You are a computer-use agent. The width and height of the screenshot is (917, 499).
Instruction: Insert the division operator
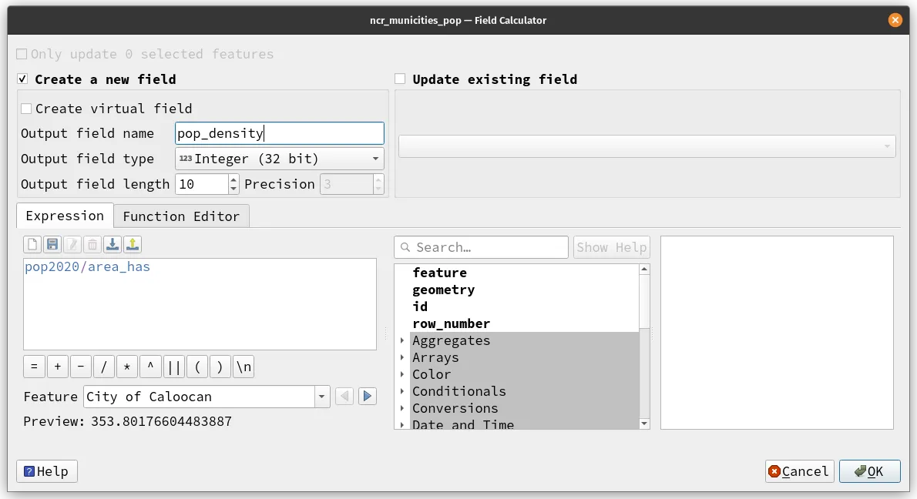click(103, 367)
